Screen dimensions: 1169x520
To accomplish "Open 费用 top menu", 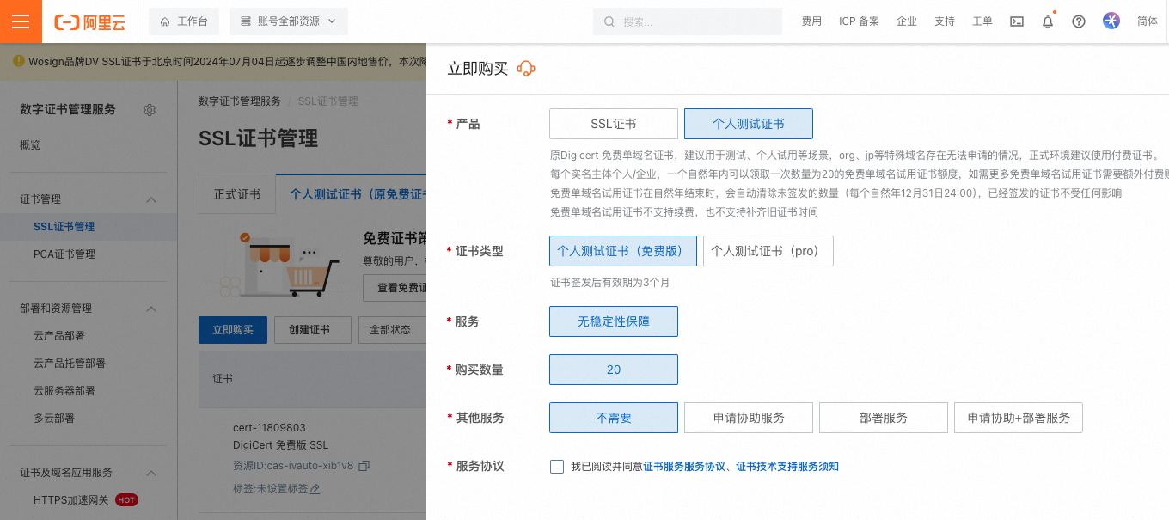I will coord(811,21).
